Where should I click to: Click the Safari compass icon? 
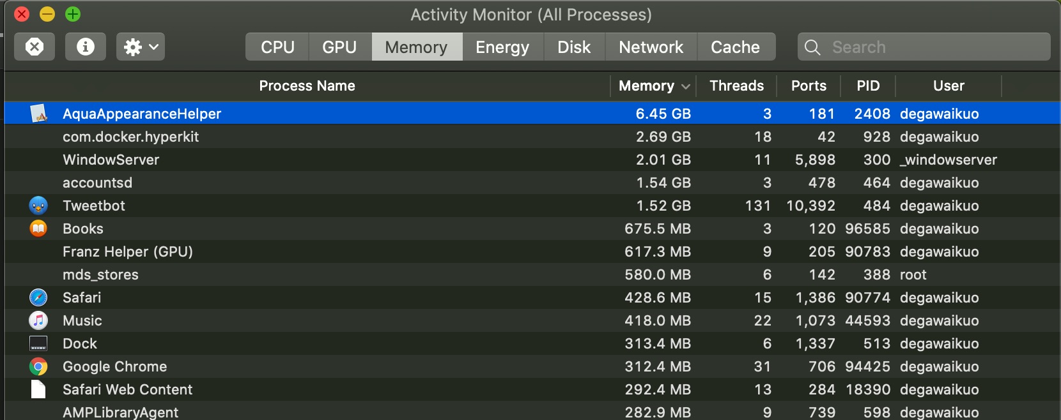(38, 297)
